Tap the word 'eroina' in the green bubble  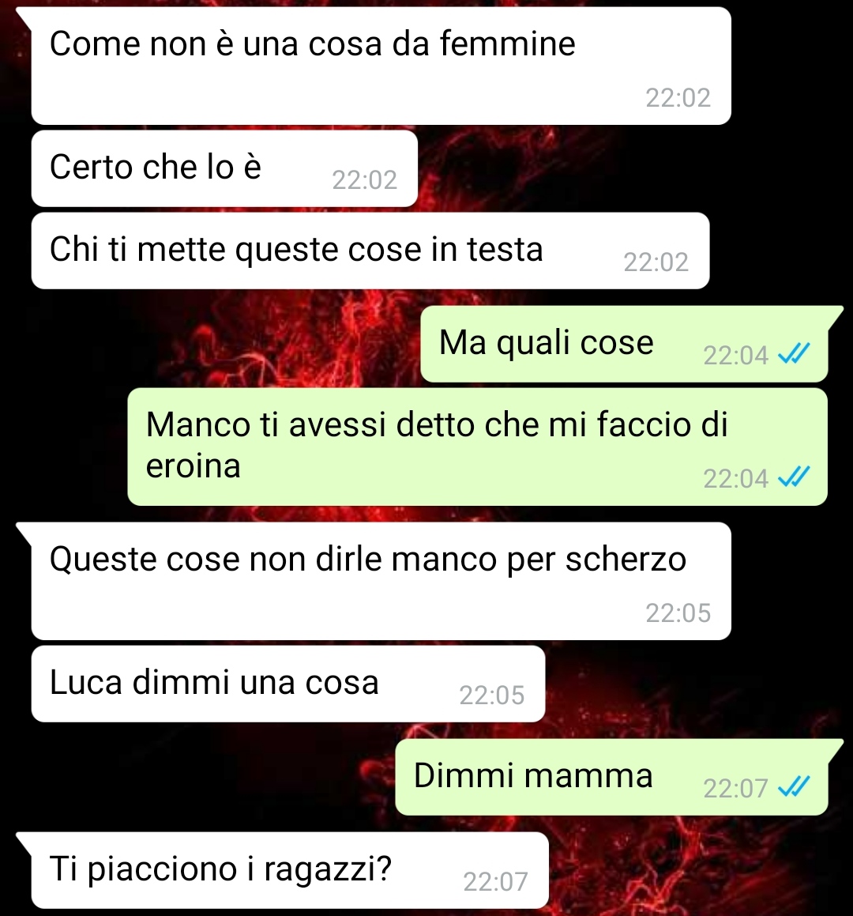(x=194, y=467)
